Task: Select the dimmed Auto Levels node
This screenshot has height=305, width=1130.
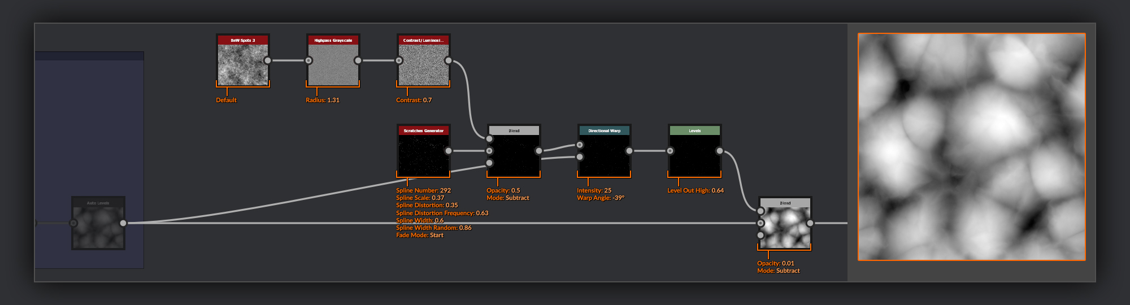Action: [x=98, y=223]
